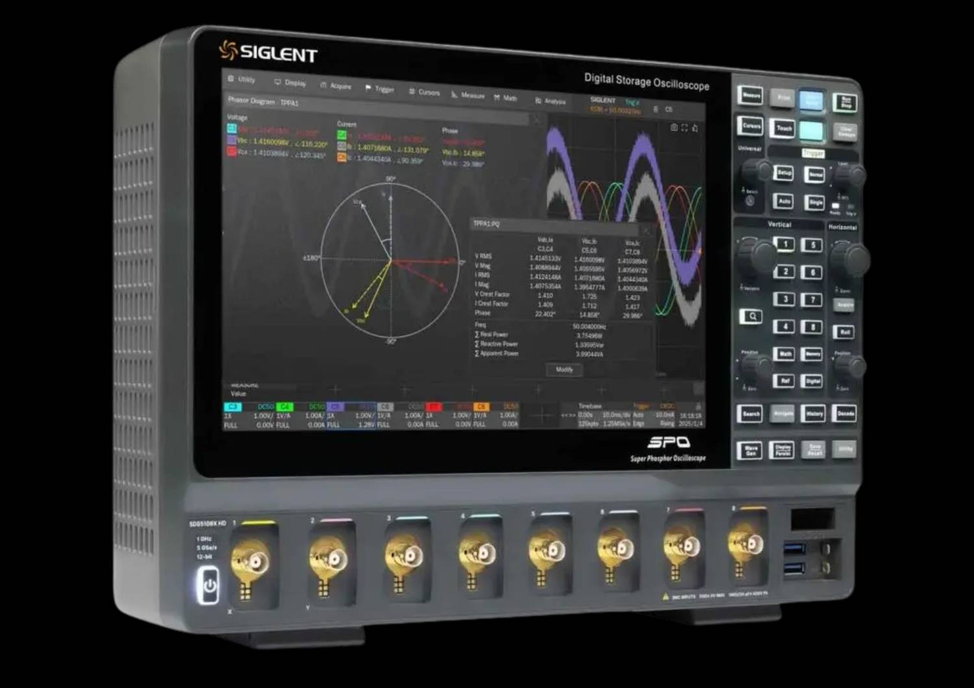This screenshot has width=974, height=688.
Task: Open the Display menu on the screen
Action: pos(290,82)
